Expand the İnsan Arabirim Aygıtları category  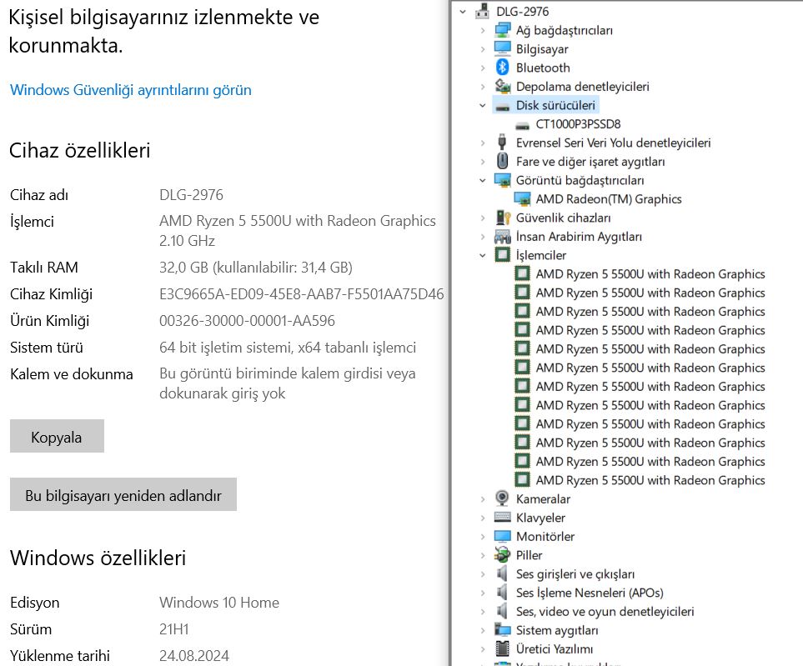(483, 237)
